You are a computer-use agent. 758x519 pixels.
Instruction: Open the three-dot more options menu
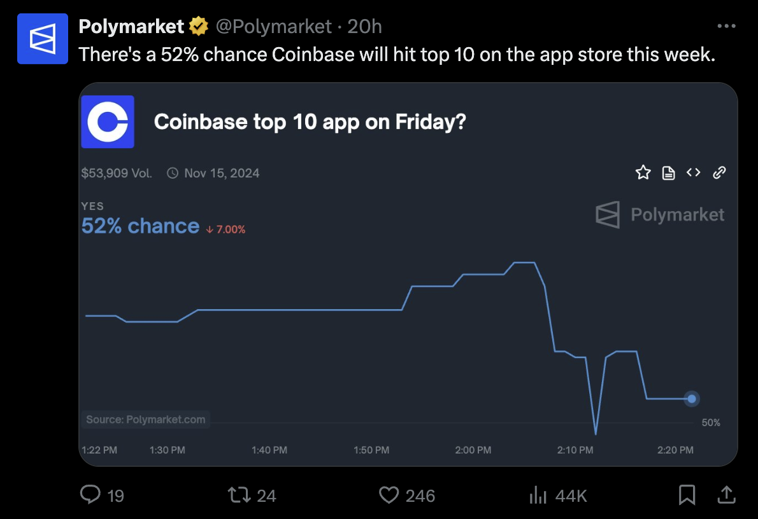[x=726, y=26]
